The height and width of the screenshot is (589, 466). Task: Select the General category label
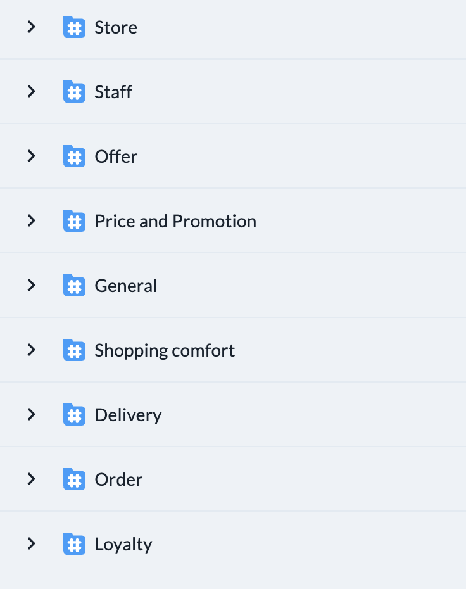point(126,286)
